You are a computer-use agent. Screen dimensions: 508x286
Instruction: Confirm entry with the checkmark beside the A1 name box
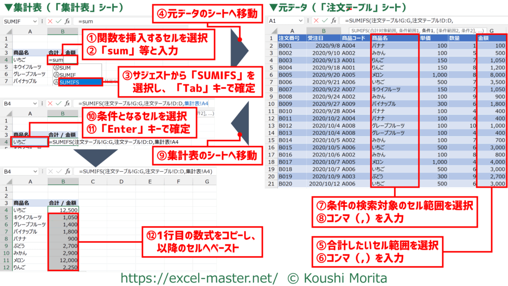click(x=325, y=21)
